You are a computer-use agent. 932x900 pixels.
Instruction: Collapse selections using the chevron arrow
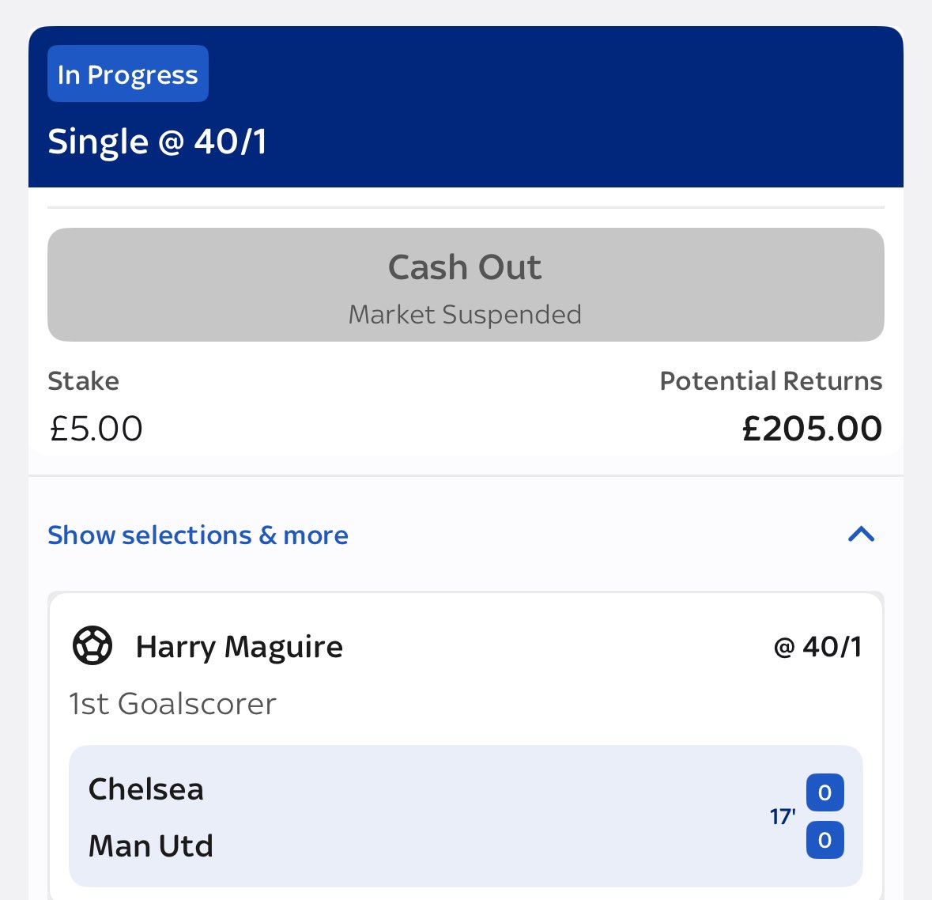click(x=861, y=534)
